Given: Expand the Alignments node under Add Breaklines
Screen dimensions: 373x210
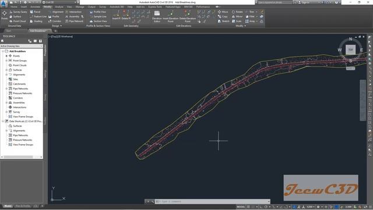Looking at the screenshot, I should coord(6,75).
